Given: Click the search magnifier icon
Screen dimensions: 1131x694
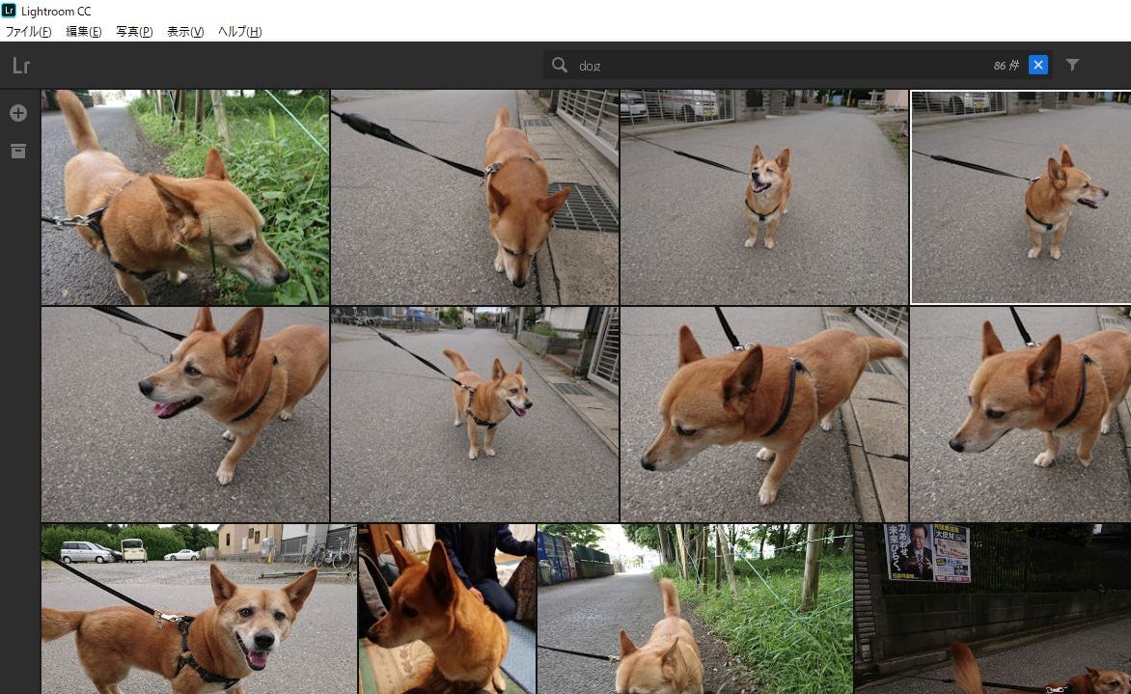Looking at the screenshot, I should click(560, 65).
